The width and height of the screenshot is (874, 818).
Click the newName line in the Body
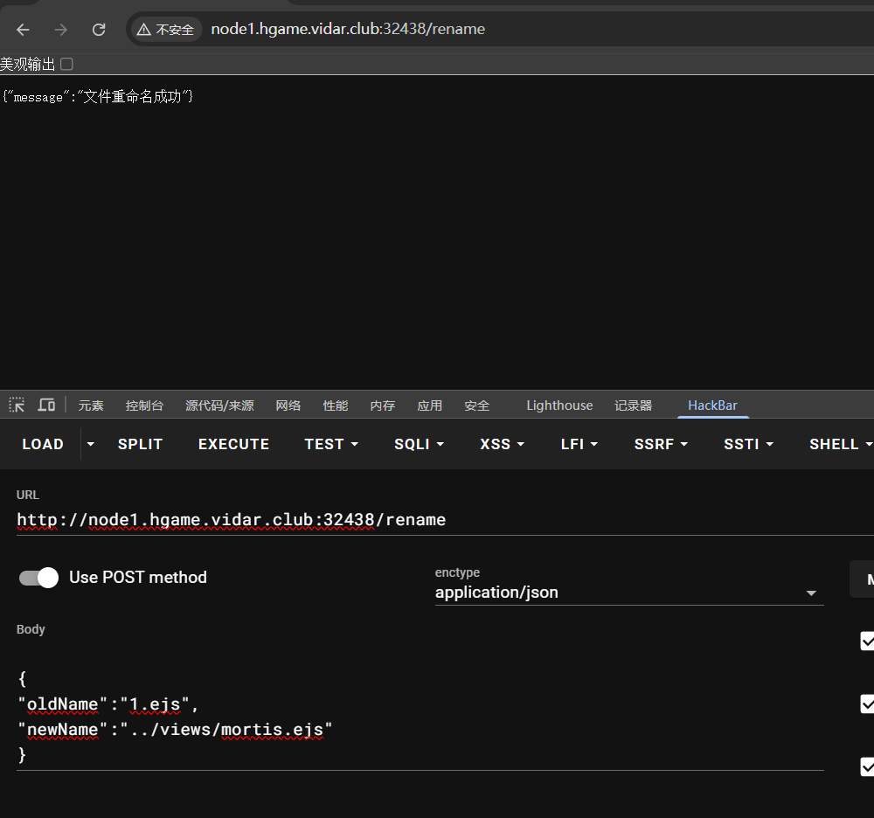(x=175, y=730)
